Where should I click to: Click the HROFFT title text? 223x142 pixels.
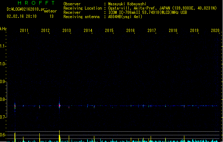coord(36,3)
